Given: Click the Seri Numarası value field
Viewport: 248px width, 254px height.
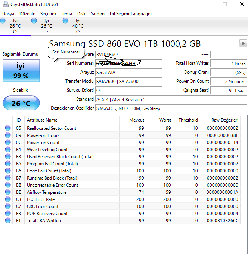Looking at the screenshot, I should pyautogui.click(x=128, y=63).
